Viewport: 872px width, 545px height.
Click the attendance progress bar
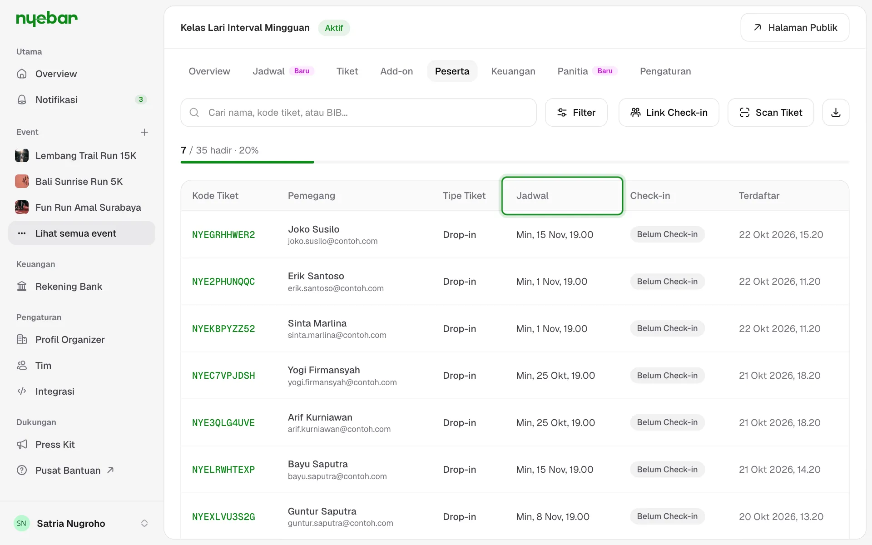point(515,162)
